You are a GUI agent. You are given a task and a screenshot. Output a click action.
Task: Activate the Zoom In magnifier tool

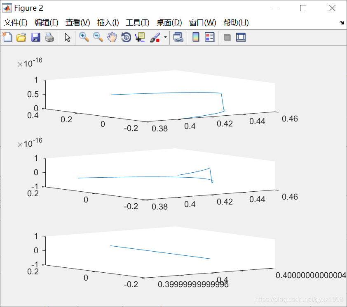[84, 37]
